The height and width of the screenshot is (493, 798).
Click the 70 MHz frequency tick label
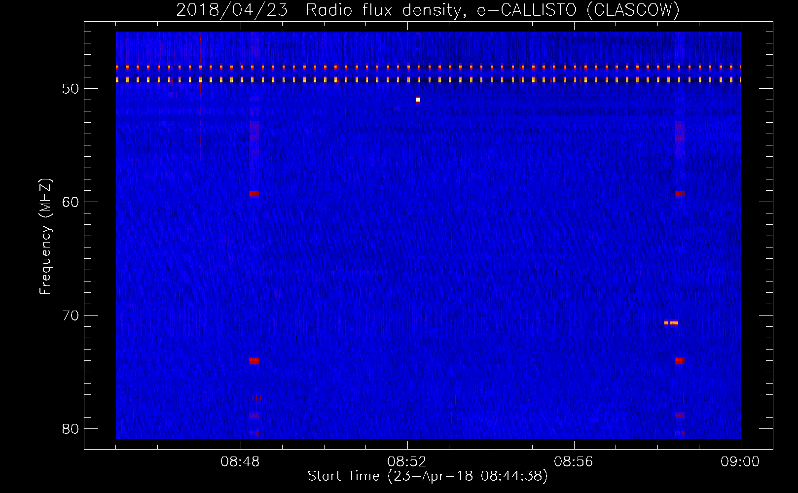(x=71, y=316)
